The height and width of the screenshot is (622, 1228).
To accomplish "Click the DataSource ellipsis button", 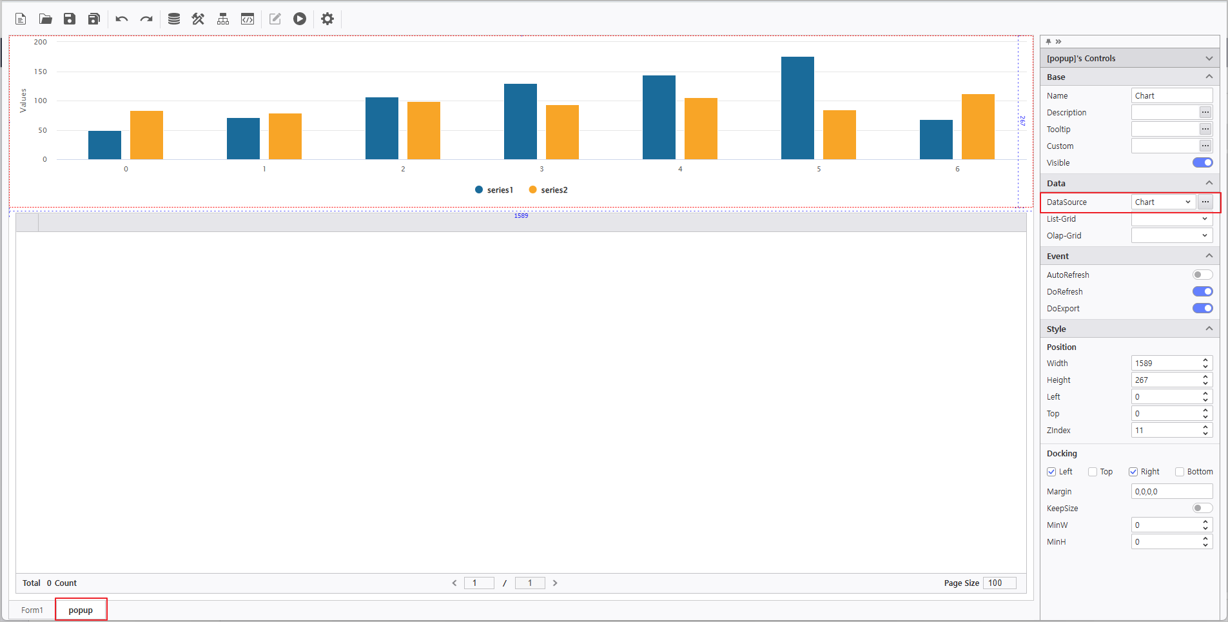I will coord(1205,202).
